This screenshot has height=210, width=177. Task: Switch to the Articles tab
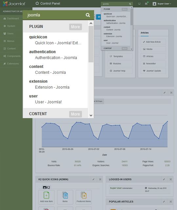pyautogui.click(x=145, y=33)
